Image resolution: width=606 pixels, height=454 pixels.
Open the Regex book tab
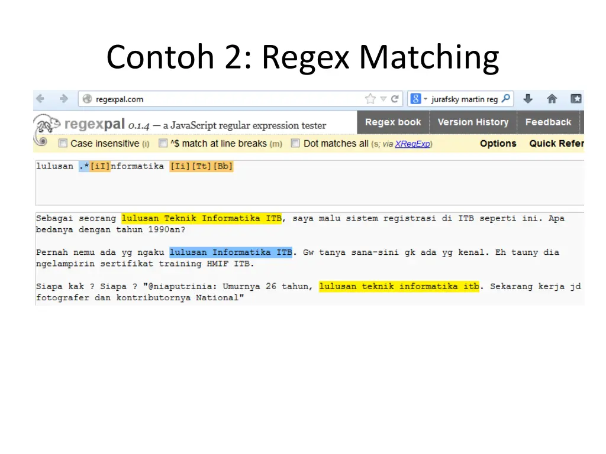pos(393,122)
